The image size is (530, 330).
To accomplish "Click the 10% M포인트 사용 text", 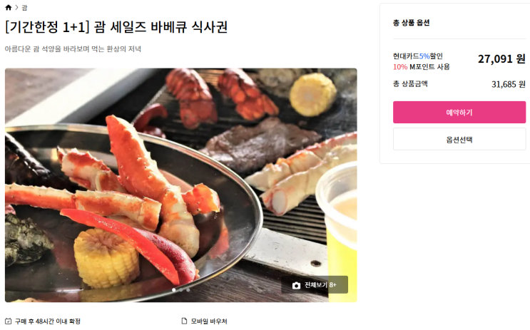I will 421,67.
